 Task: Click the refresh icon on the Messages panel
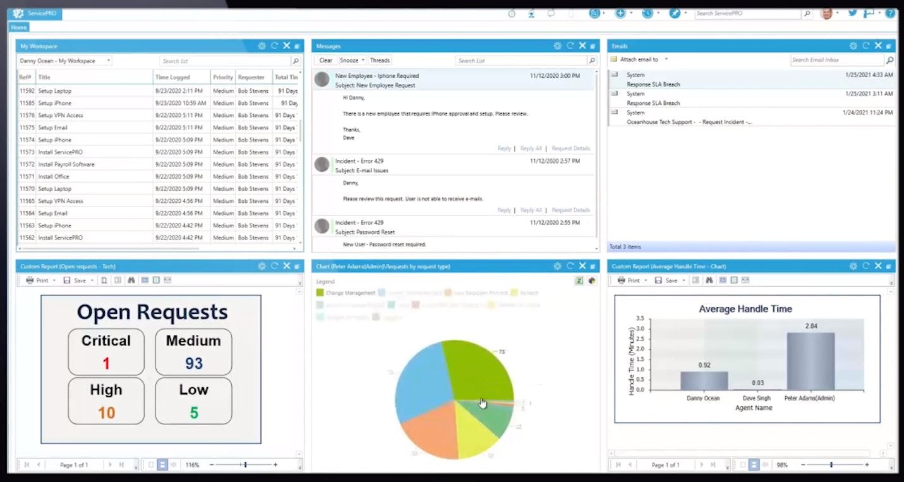570,45
